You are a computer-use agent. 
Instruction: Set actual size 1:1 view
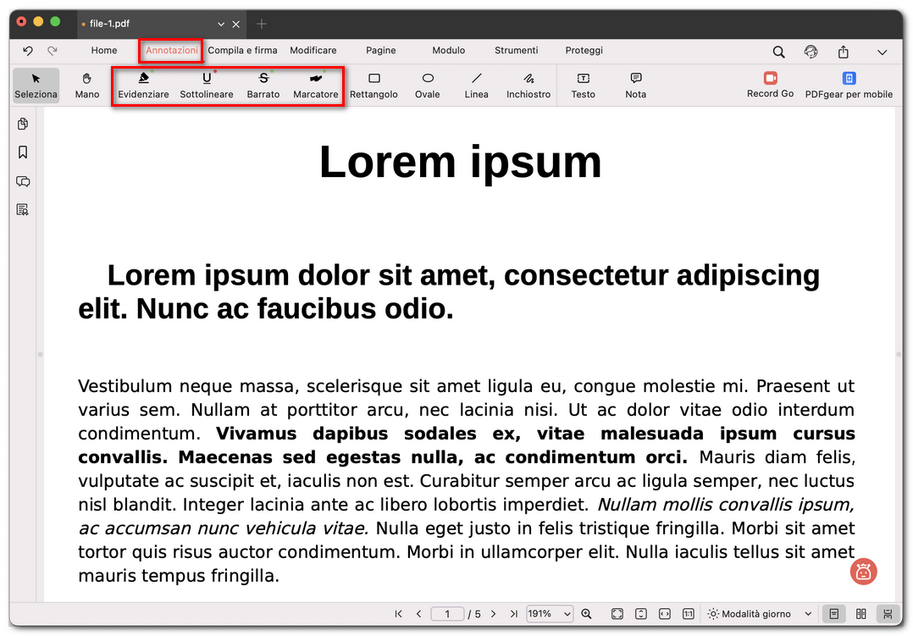click(x=689, y=614)
